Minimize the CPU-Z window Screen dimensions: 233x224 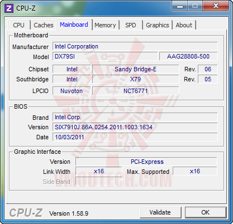(x=180, y=6)
